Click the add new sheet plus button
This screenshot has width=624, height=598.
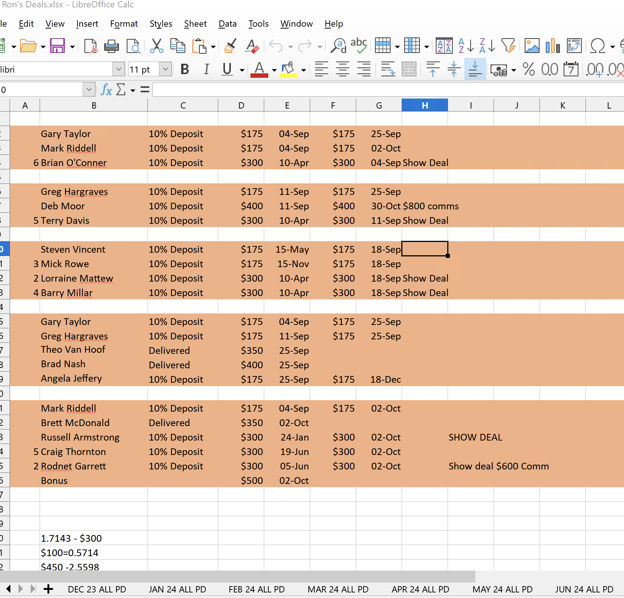pos(49,589)
